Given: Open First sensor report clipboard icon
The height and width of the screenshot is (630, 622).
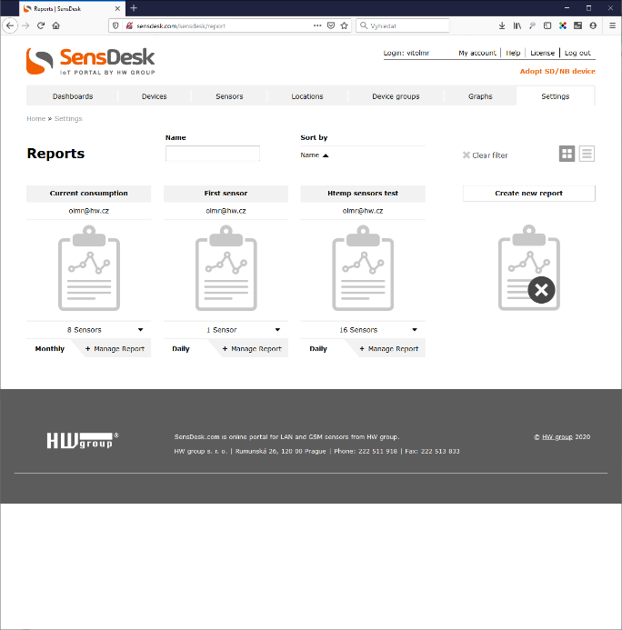Looking at the screenshot, I should [x=226, y=268].
